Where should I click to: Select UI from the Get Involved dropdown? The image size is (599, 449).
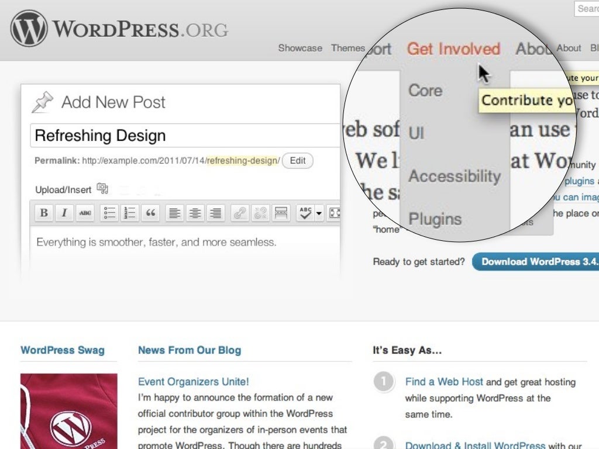pyautogui.click(x=416, y=133)
